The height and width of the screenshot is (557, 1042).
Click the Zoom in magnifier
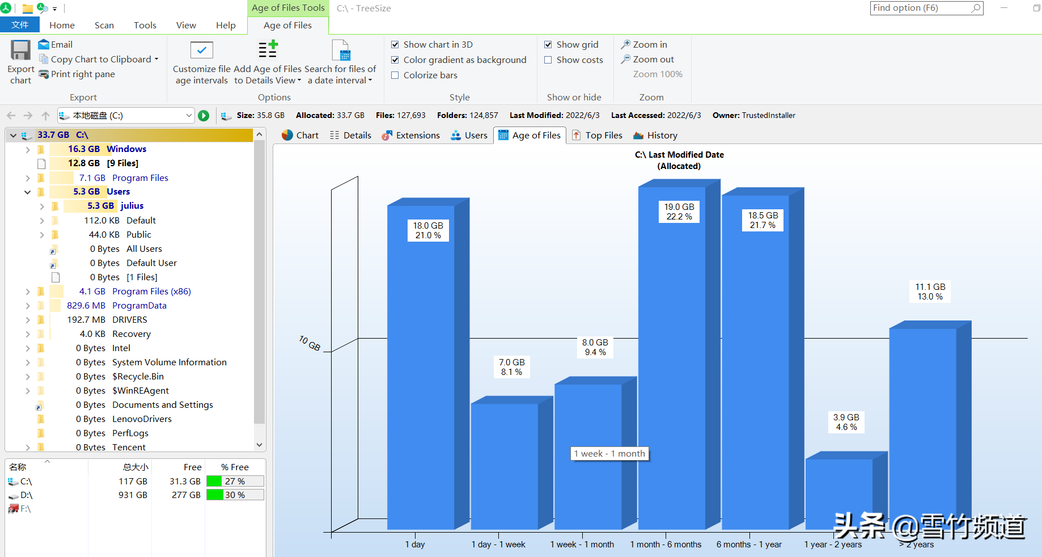(x=626, y=44)
